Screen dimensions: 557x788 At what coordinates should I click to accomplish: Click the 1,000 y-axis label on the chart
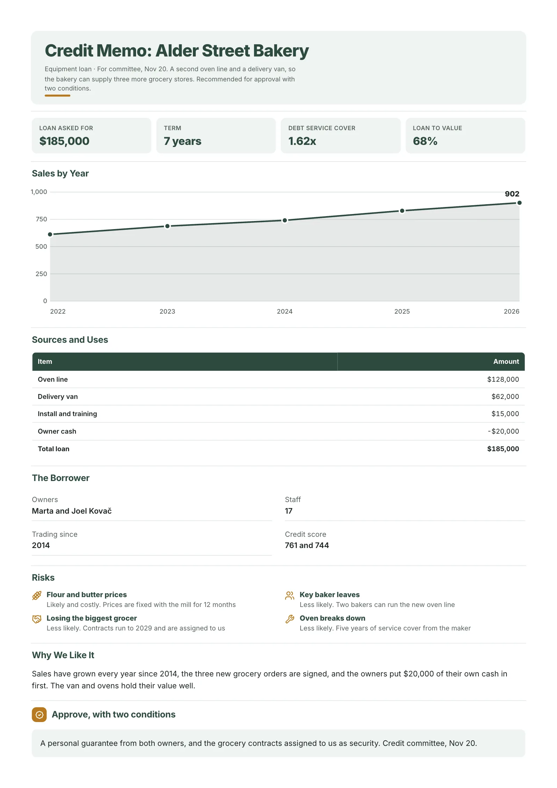pos(39,192)
